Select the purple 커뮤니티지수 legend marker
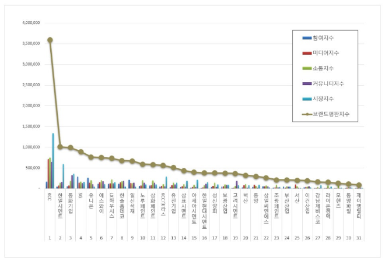This screenshot has width=385, height=261. click(307, 83)
